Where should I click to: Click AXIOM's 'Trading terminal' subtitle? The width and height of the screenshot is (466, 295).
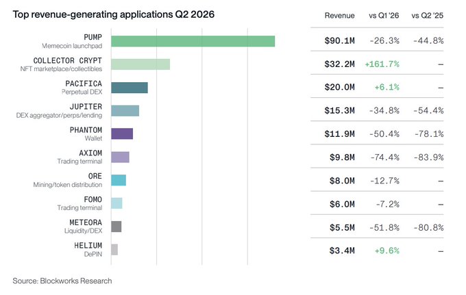79,162
